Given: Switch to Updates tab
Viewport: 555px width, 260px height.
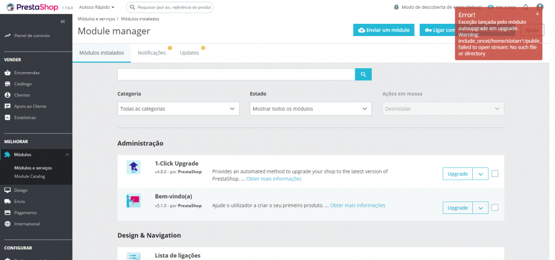Looking at the screenshot, I should 189,53.
